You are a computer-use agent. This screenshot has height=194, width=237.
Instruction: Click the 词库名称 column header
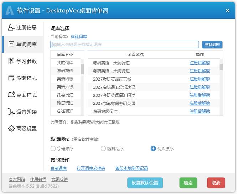tap(135, 55)
